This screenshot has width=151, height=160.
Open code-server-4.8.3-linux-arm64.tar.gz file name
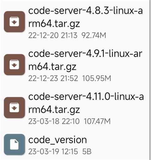[x=86, y=17]
